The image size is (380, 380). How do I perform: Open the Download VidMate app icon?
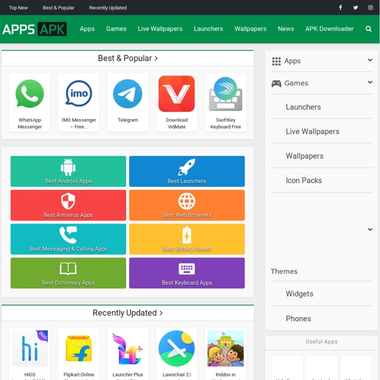(177, 94)
